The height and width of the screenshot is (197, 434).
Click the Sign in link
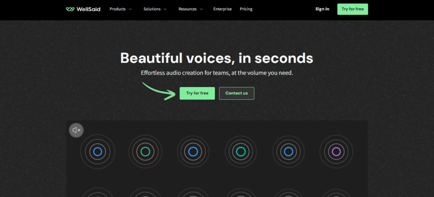(322, 9)
